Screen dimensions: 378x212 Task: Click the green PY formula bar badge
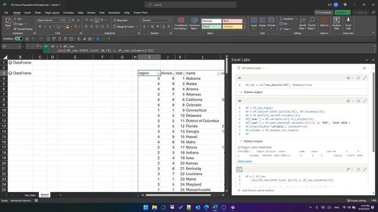pyautogui.click(x=46, y=48)
